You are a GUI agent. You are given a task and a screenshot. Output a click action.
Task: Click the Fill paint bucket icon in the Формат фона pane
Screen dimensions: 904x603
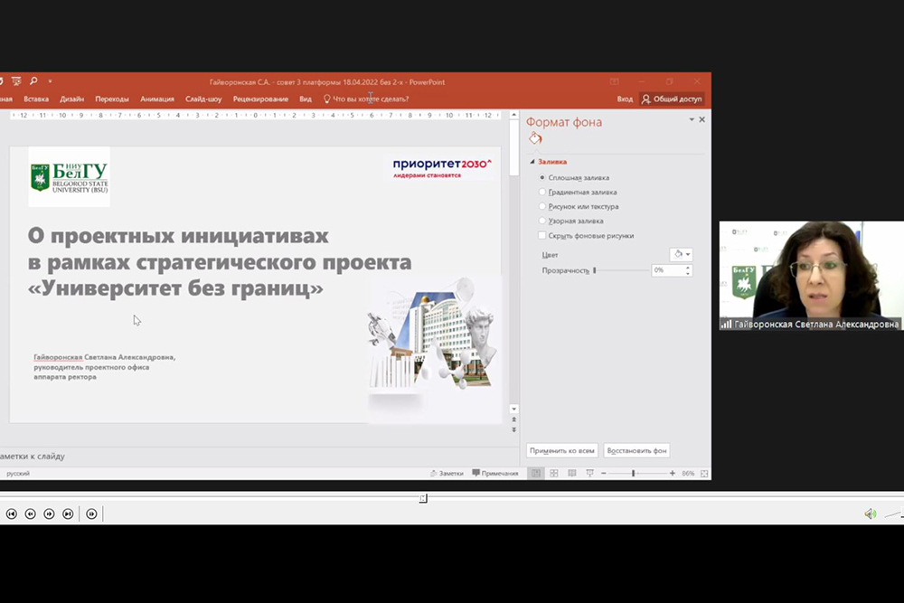[x=535, y=138]
